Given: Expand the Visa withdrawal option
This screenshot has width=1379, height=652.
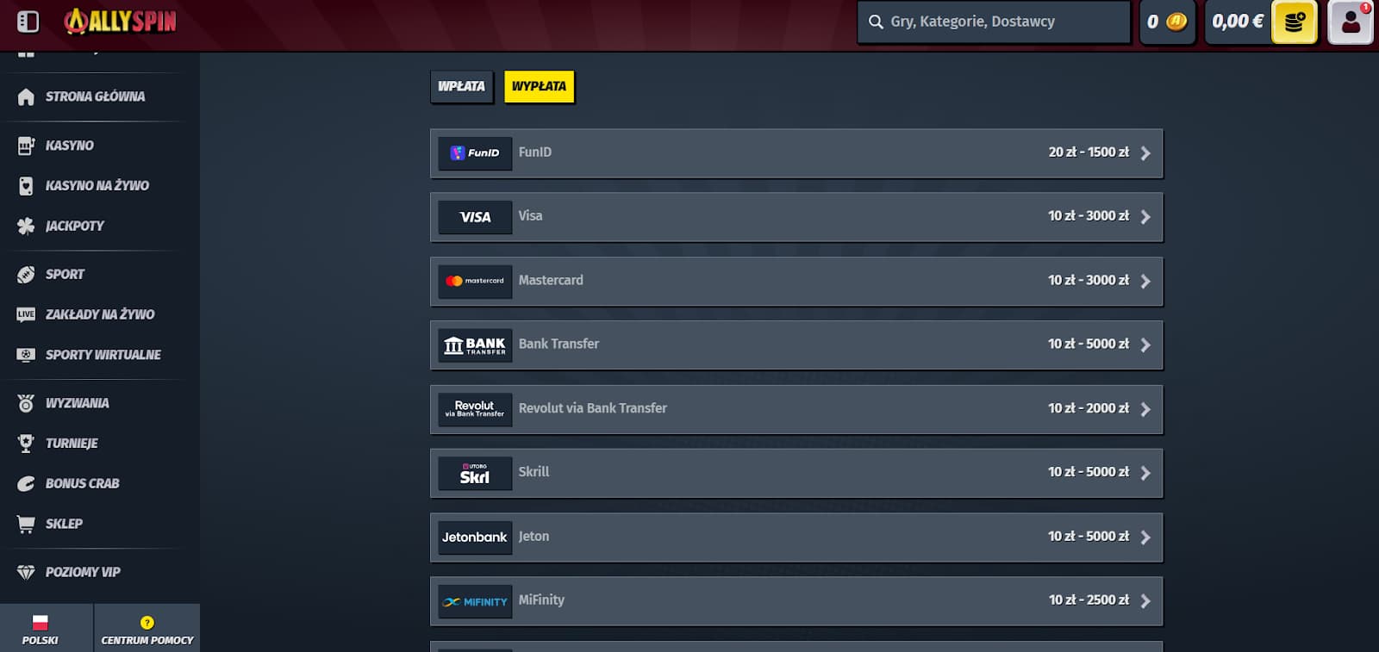Looking at the screenshot, I should point(796,217).
